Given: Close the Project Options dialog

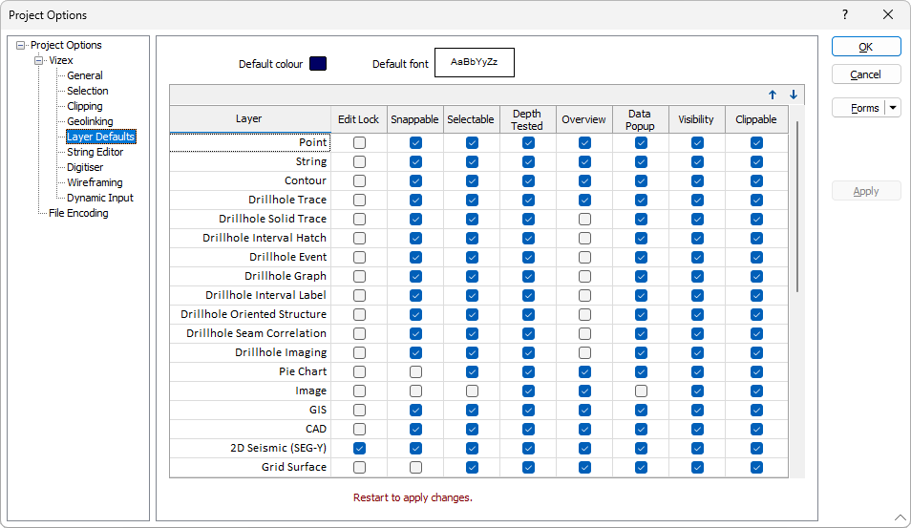Looking at the screenshot, I should tap(888, 14).
